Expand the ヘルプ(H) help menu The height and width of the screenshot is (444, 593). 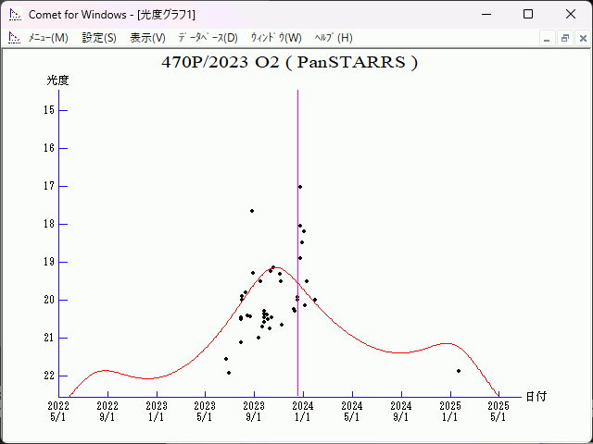tap(334, 38)
